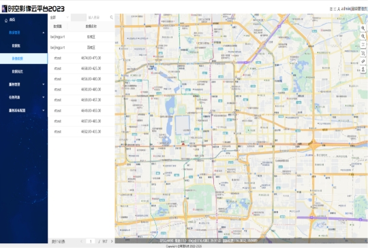Select the highlighted 影像数据 menu item

click(23, 58)
